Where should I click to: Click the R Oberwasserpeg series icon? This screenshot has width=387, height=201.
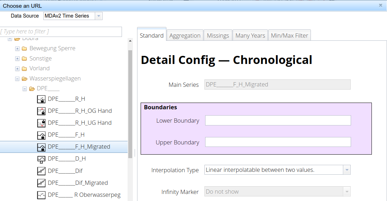point(41,195)
